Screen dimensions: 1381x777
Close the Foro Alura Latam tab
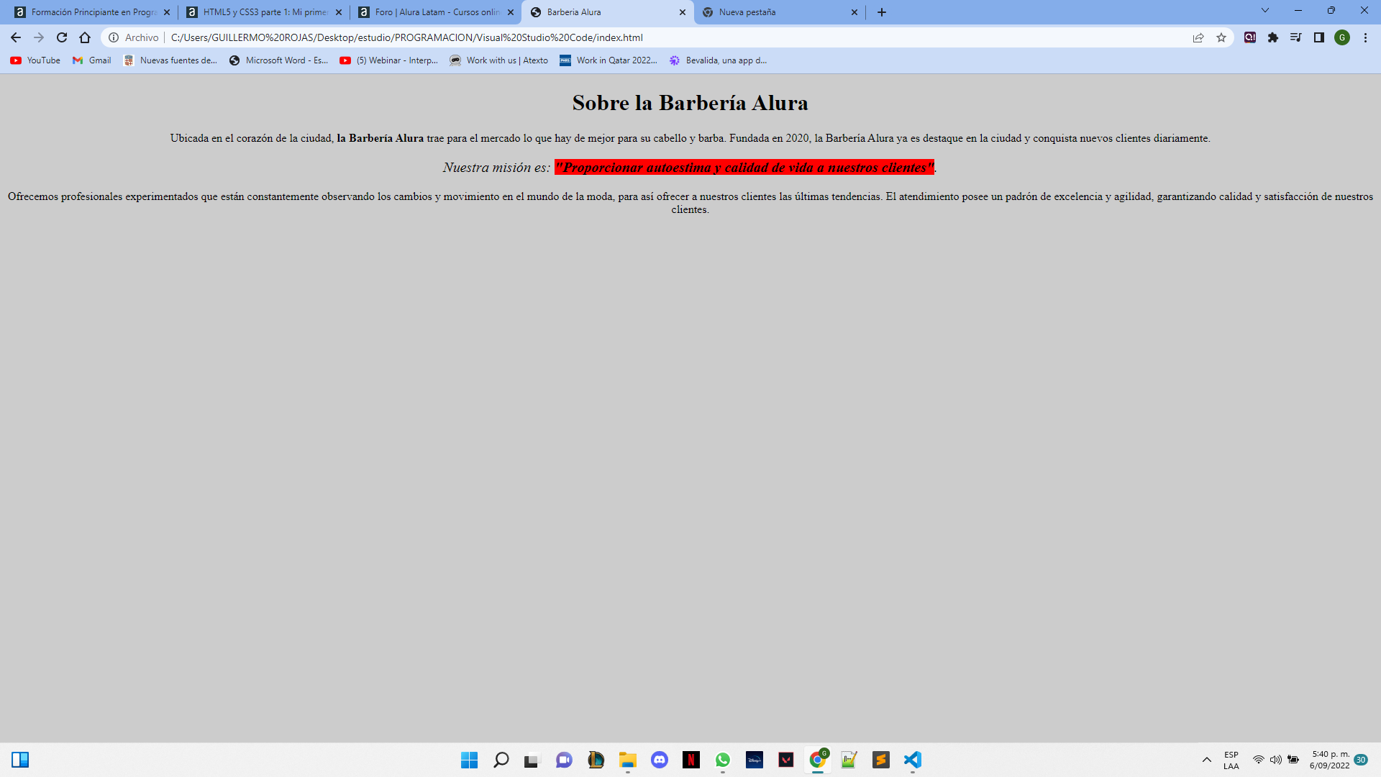[x=511, y=12]
